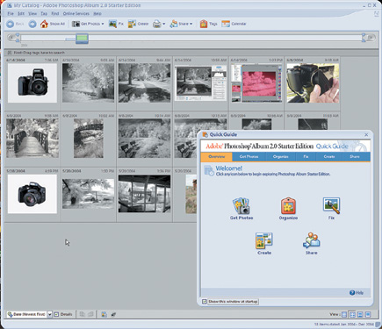This screenshot has height=329, width=382.
Task: Click the left timeline range endpoint handle
Action: [x=18, y=38]
